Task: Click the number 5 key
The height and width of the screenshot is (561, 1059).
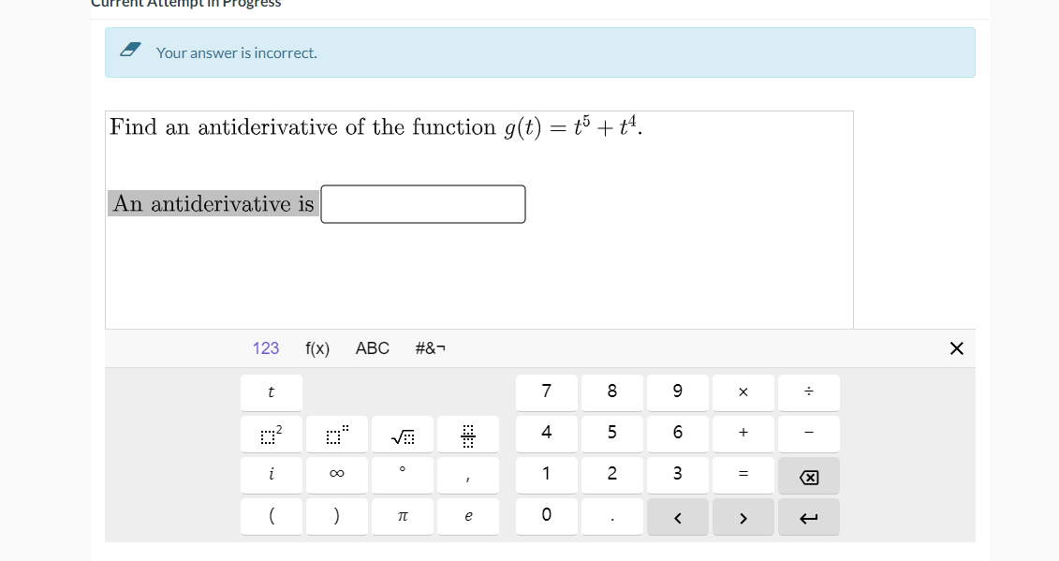Action: coord(611,434)
